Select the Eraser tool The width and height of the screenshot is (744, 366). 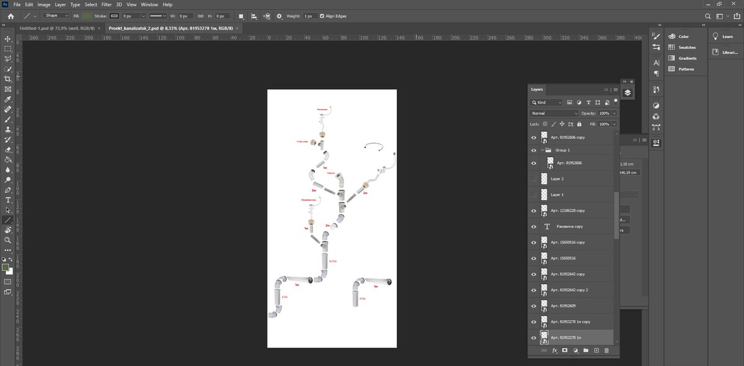click(x=7, y=149)
